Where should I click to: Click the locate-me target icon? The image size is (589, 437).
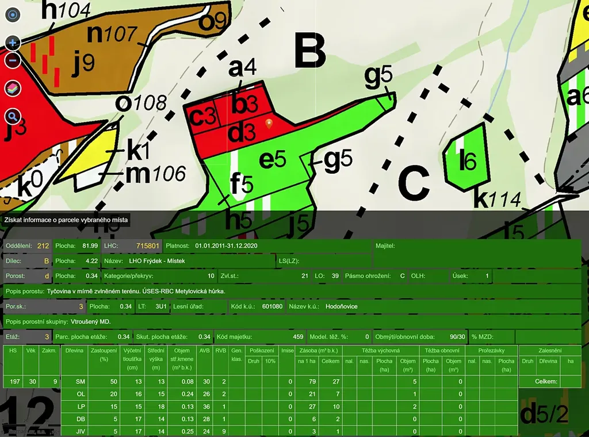tap(13, 16)
